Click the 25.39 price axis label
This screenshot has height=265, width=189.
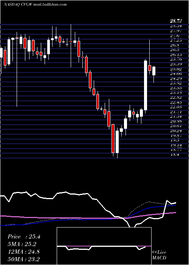tap(176, 64)
